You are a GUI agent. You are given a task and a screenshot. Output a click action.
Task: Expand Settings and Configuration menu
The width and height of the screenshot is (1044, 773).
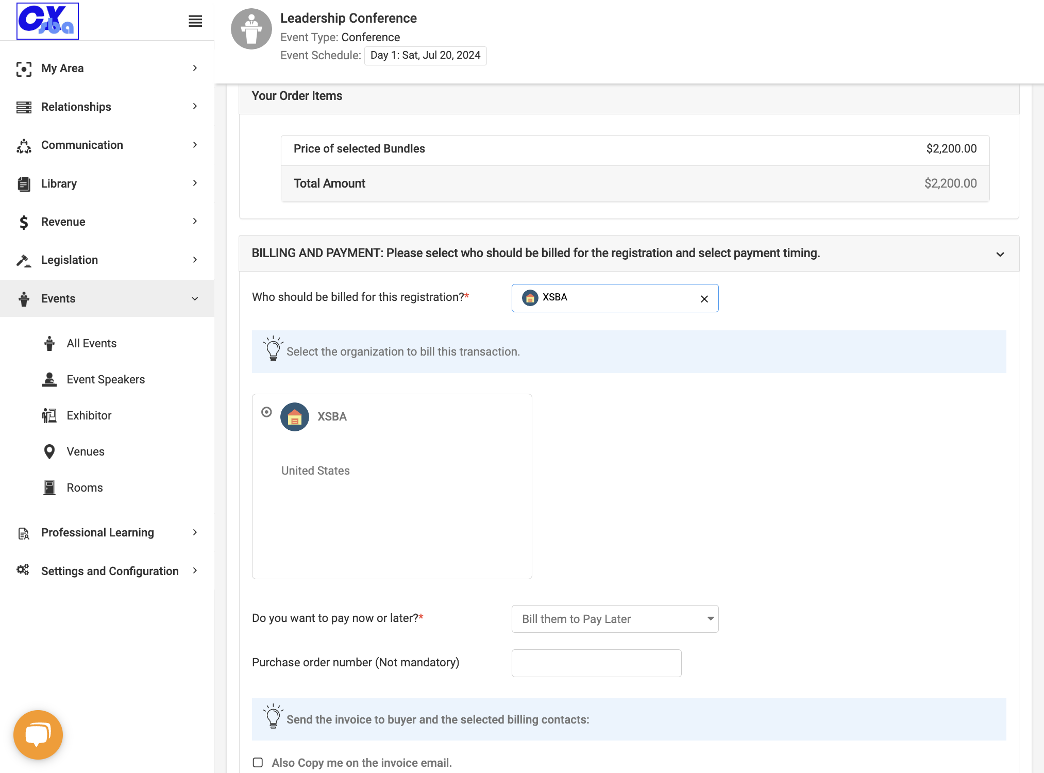click(107, 571)
